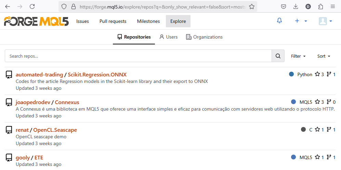Click the search magnifier button

[278, 56]
